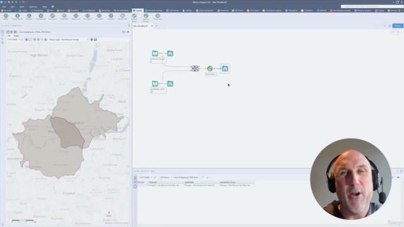The height and width of the screenshot is (227, 404).
Task: Reset map view with home icon
Action: pos(45,40)
